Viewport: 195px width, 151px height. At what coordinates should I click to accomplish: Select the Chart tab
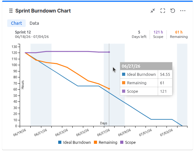tap(16, 23)
